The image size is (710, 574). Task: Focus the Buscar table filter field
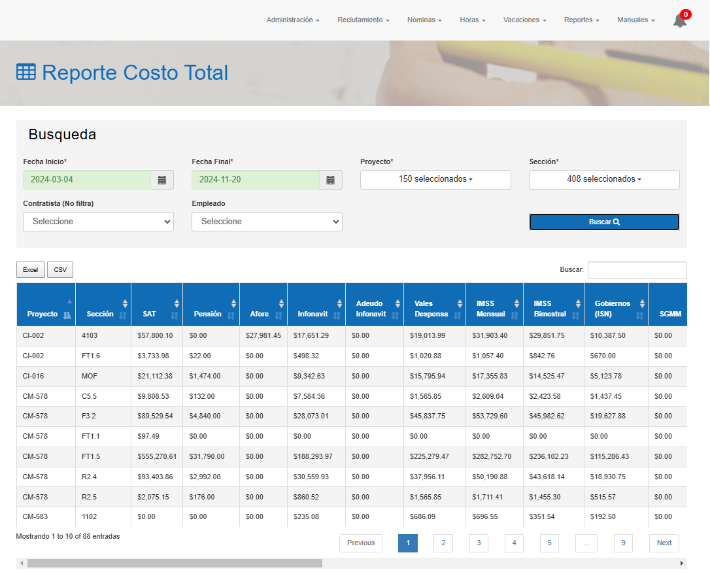point(637,270)
